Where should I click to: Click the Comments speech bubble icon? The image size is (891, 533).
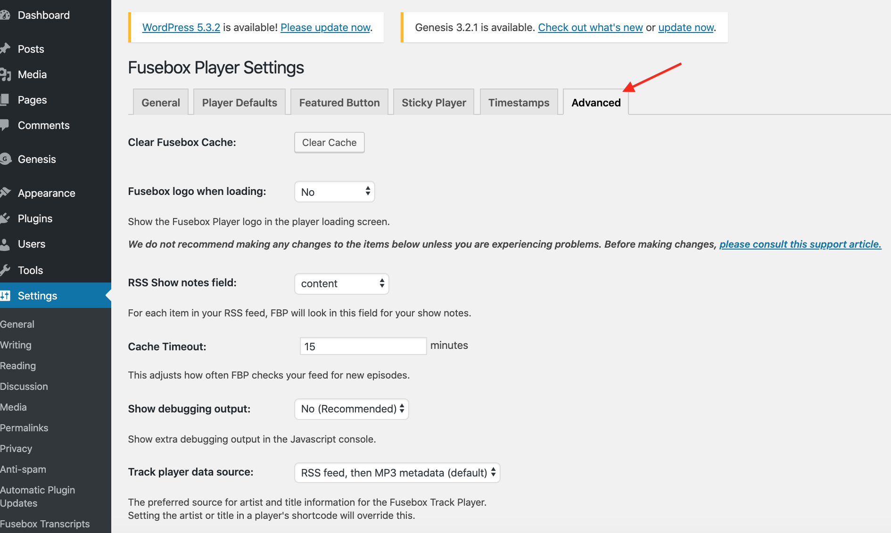click(5, 125)
